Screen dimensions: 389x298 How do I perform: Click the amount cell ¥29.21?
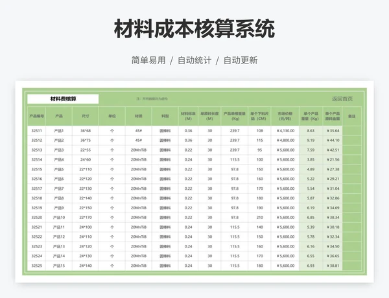coord(333,179)
